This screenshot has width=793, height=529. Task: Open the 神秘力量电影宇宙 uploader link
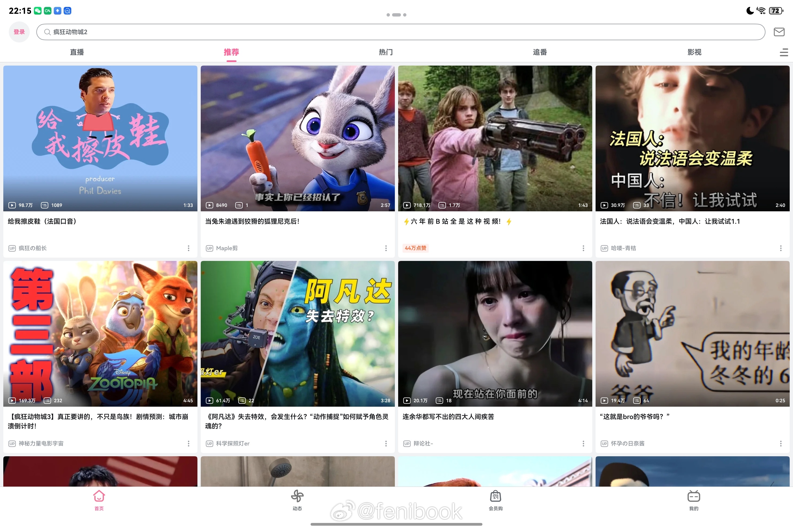click(41, 444)
